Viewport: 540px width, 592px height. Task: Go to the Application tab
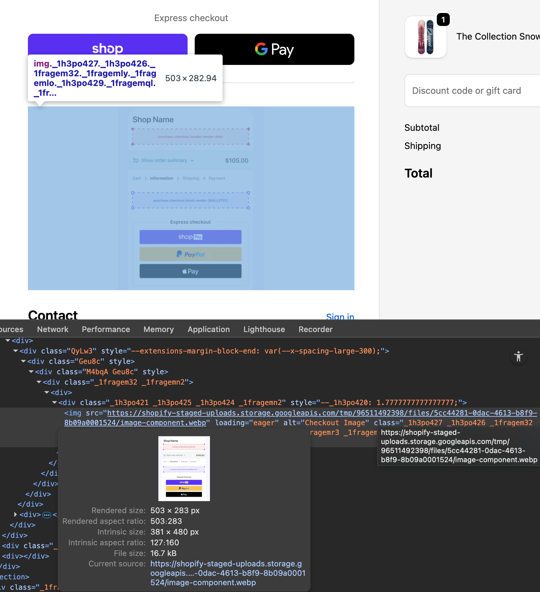point(209,329)
